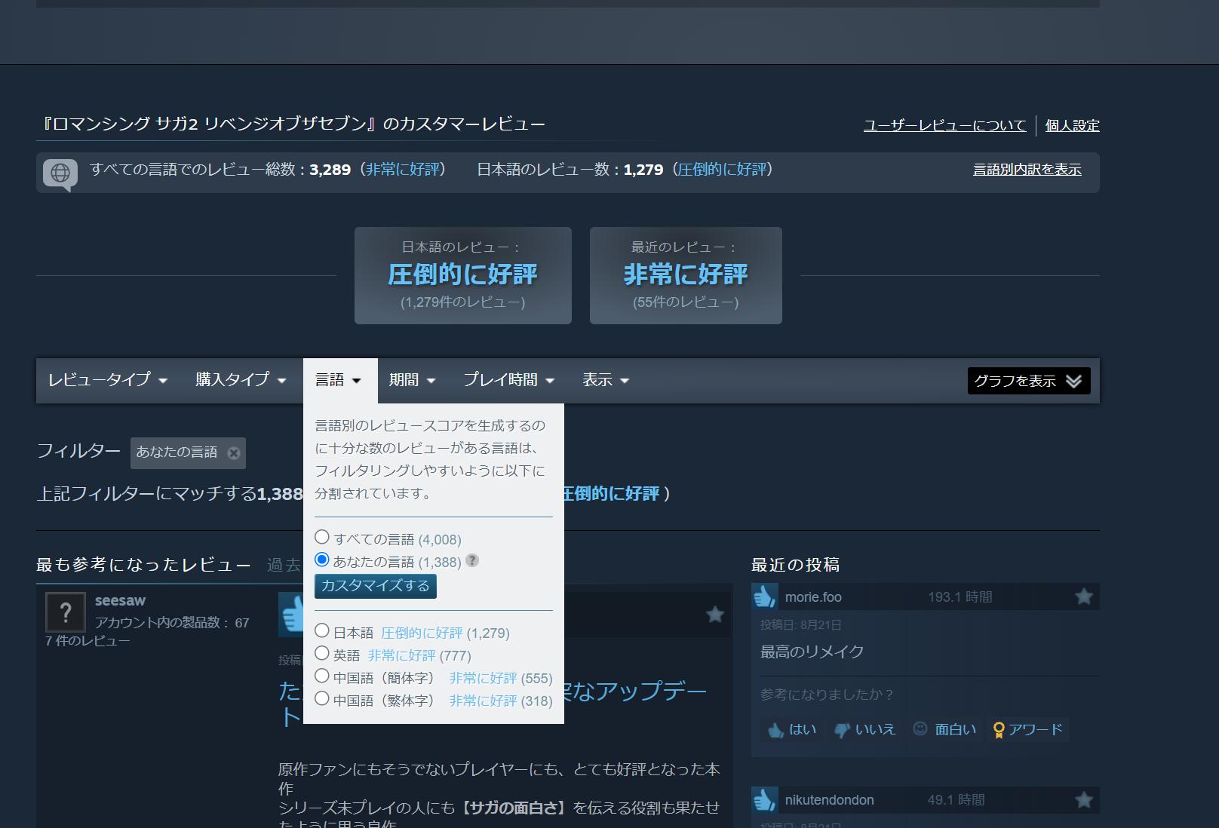Click thumbs-down いいえ on morie.foo's review
Viewport: 1219px width, 828px height.
tap(865, 729)
